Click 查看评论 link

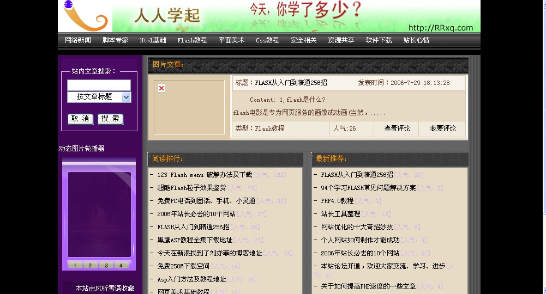point(397,128)
